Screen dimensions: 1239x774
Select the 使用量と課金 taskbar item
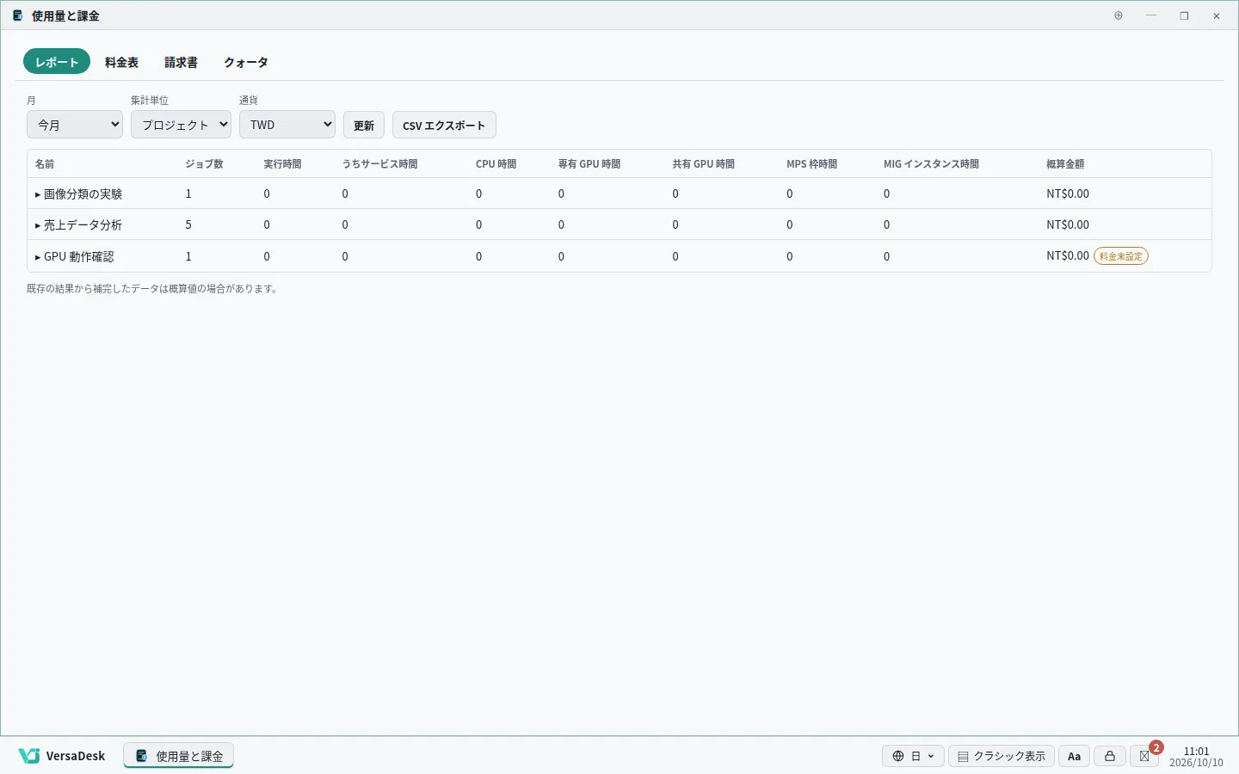point(179,756)
